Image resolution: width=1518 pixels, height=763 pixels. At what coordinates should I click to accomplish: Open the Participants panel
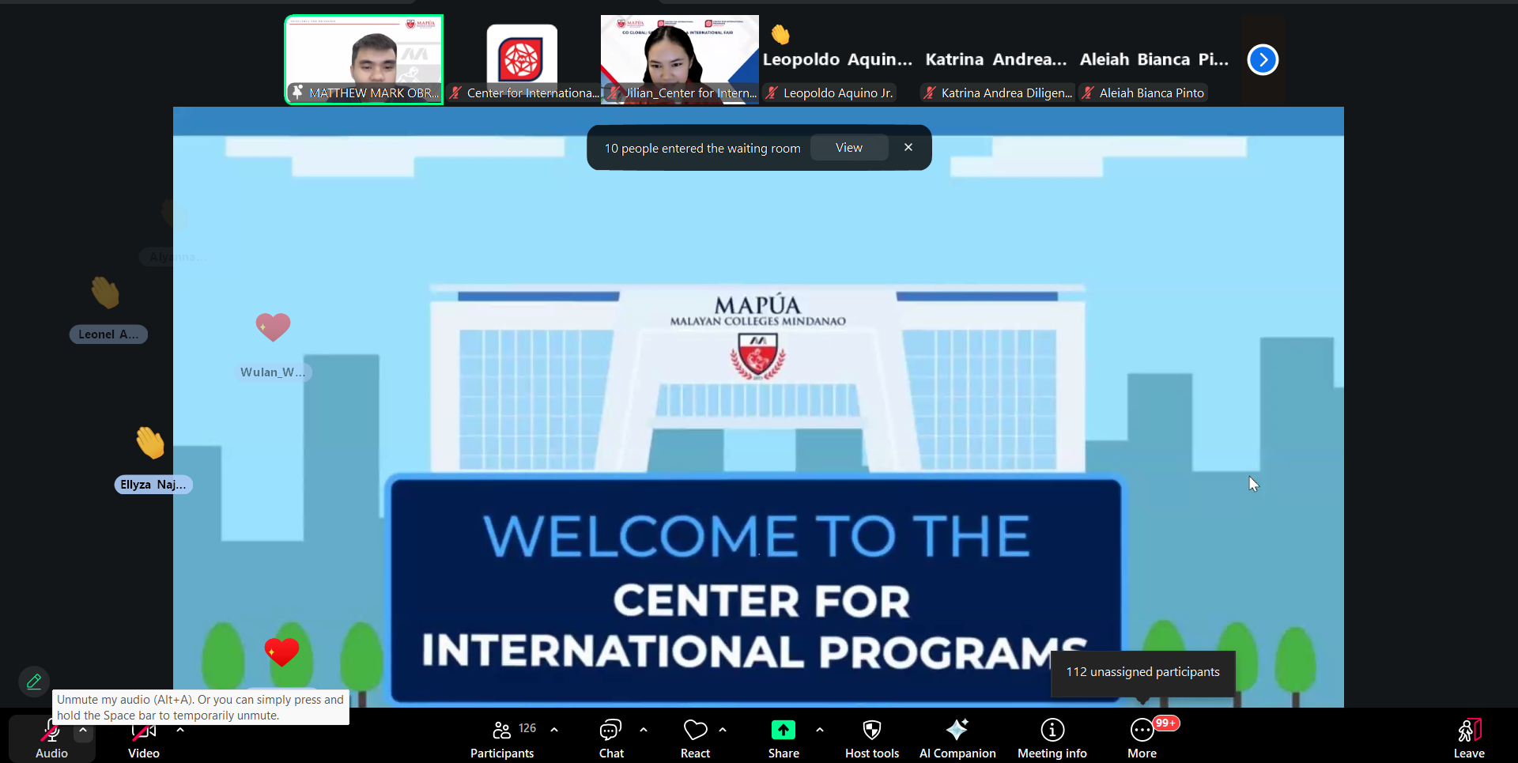(x=502, y=738)
